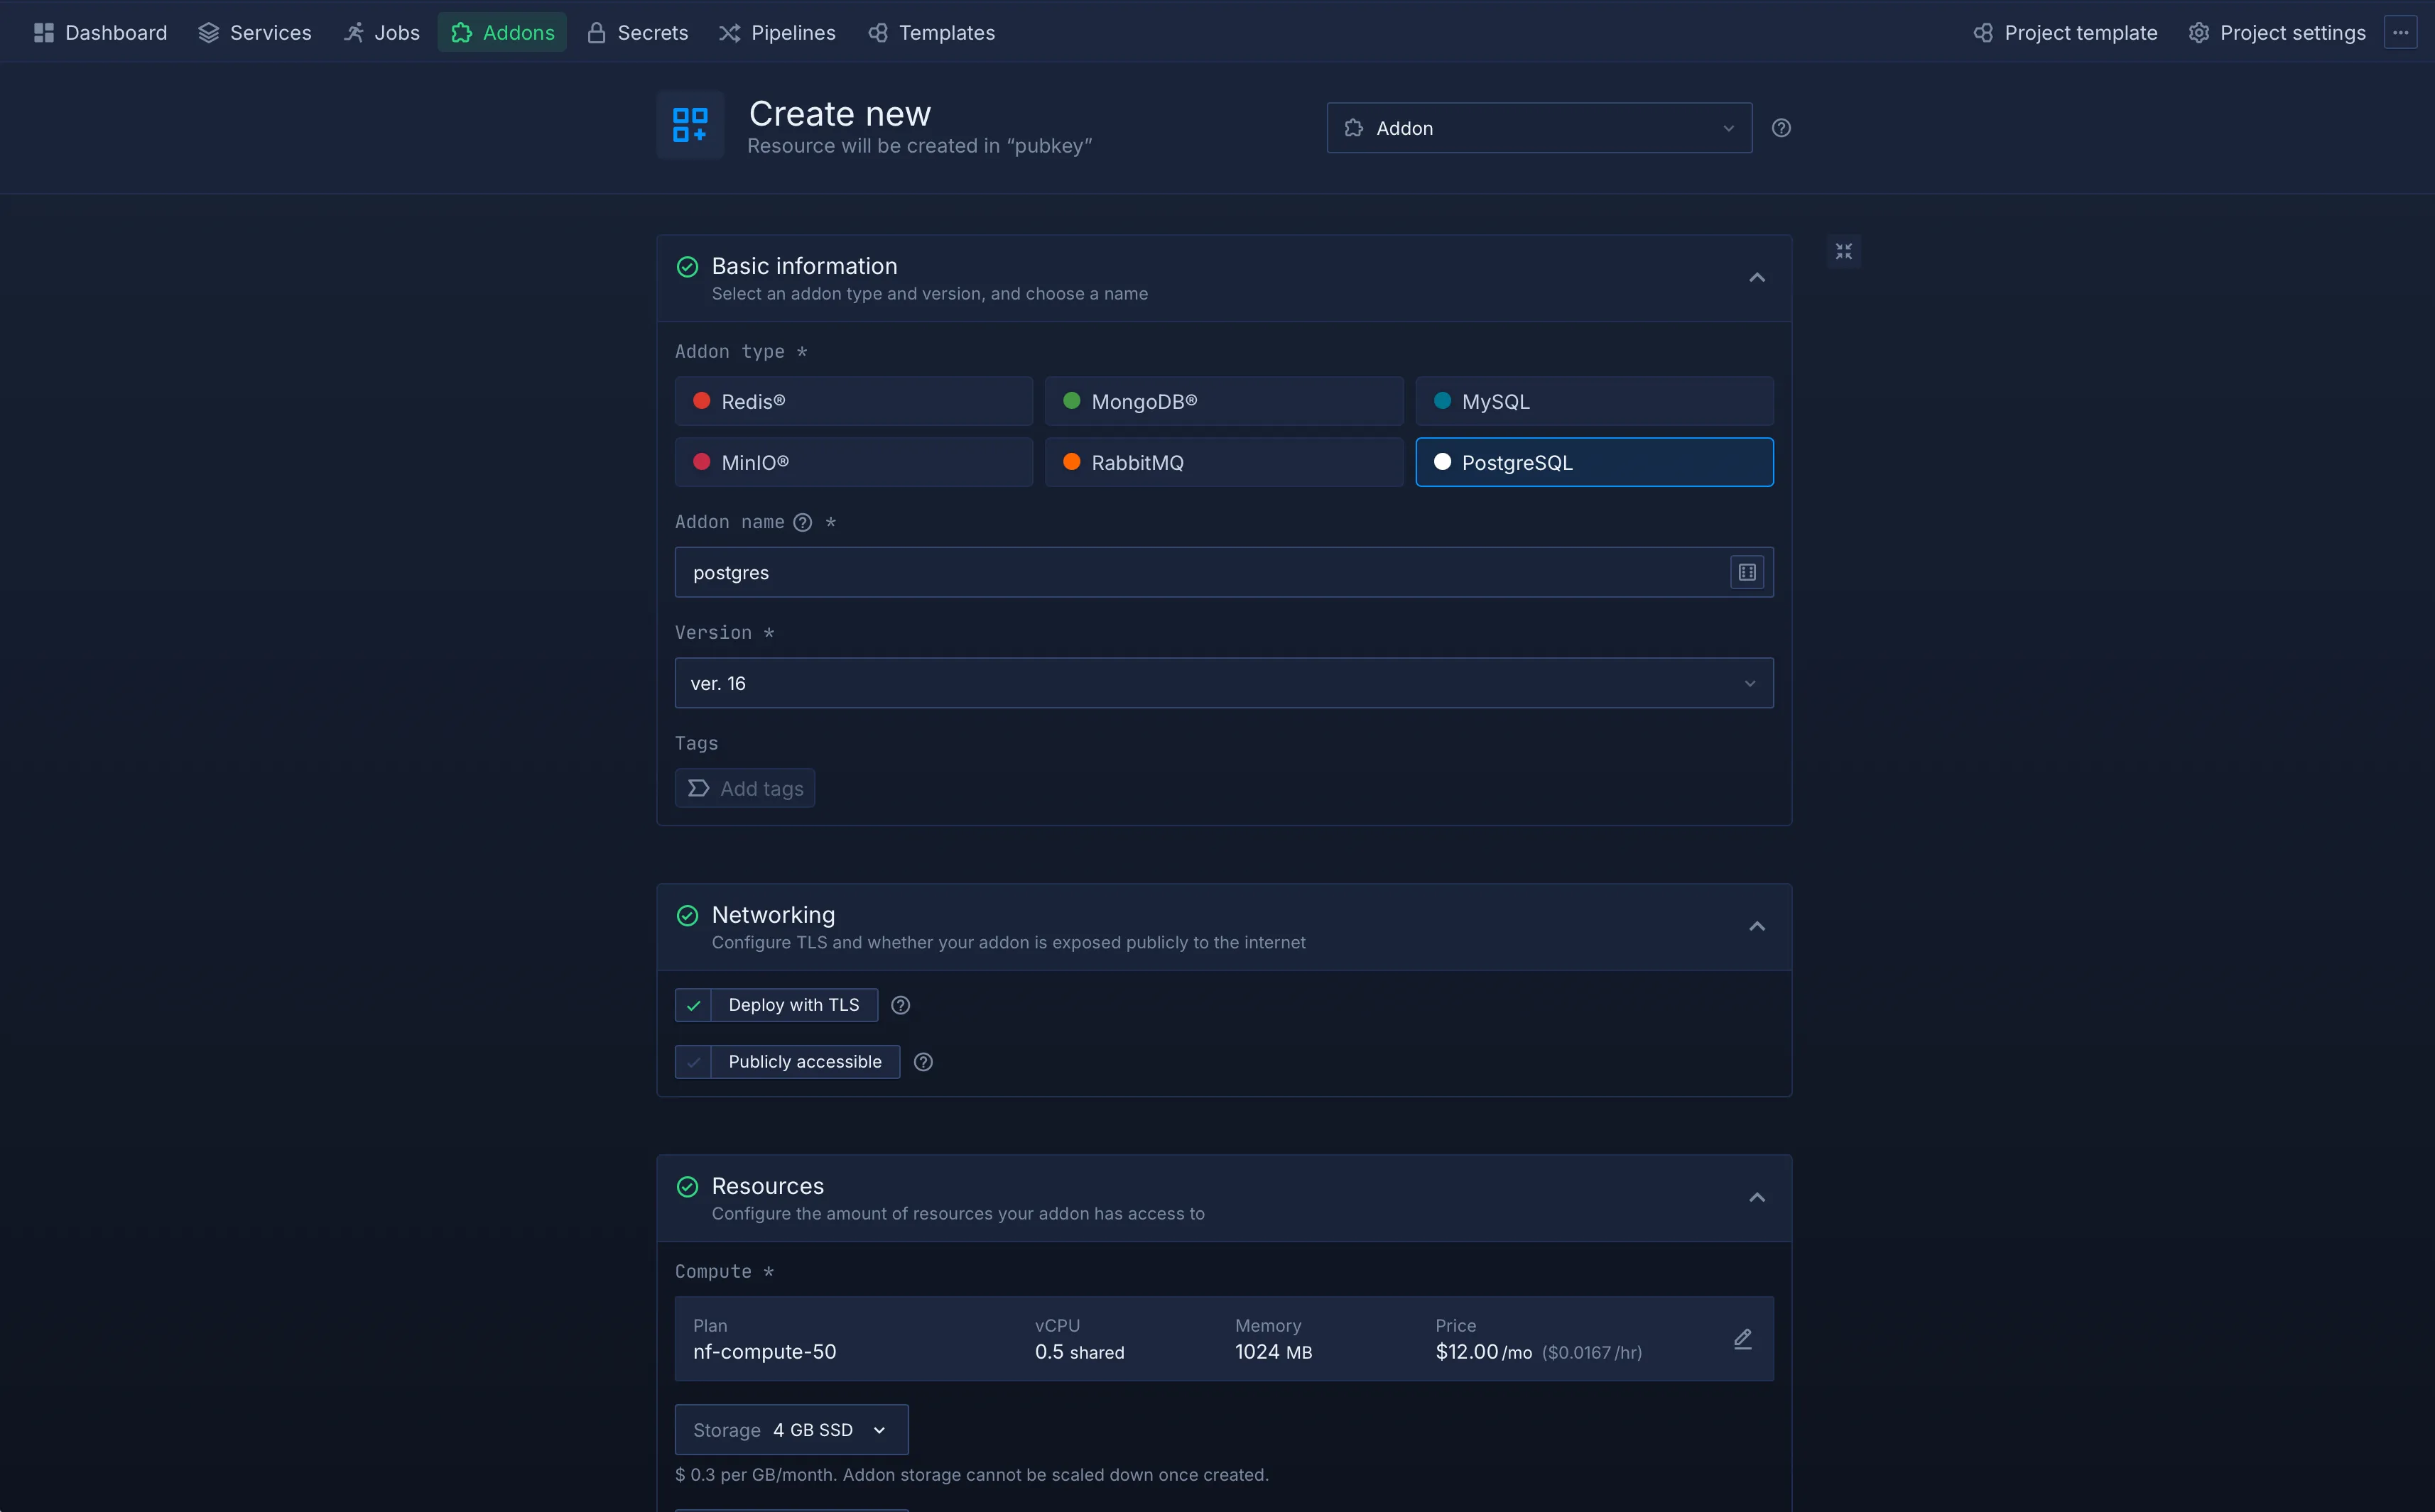Toggle the Publicly accessible checkbox
The width and height of the screenshot is (2435, 1512).
693,1062
